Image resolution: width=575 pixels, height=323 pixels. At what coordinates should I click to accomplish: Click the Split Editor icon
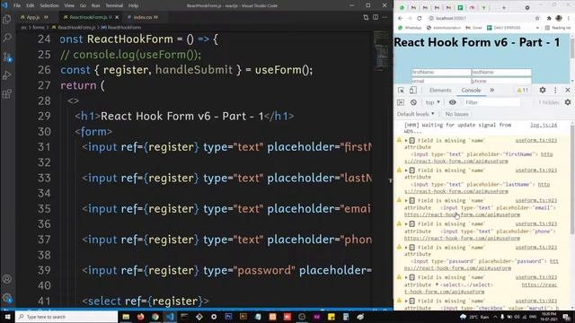[x=376, y=17]
